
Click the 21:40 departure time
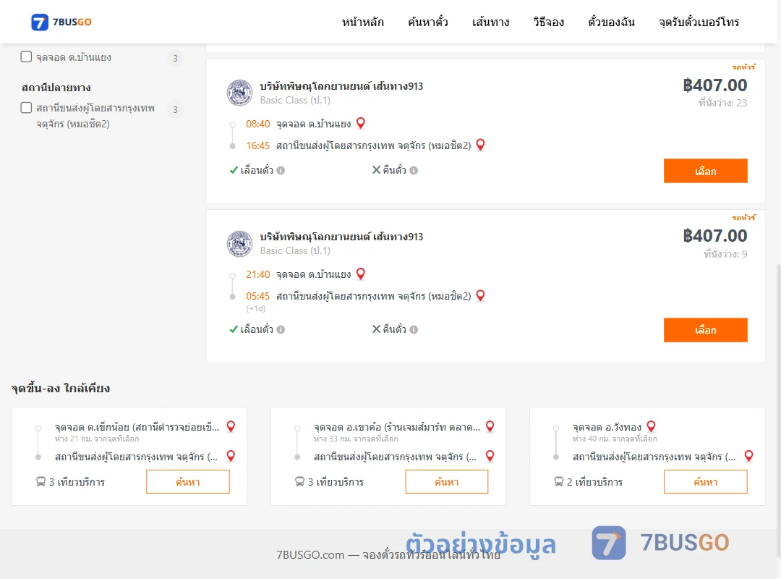pos(258,274)
